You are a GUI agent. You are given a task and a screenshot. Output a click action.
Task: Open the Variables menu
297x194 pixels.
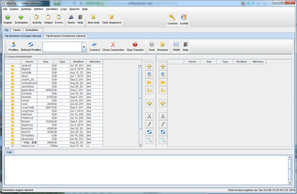click(51, 9)
